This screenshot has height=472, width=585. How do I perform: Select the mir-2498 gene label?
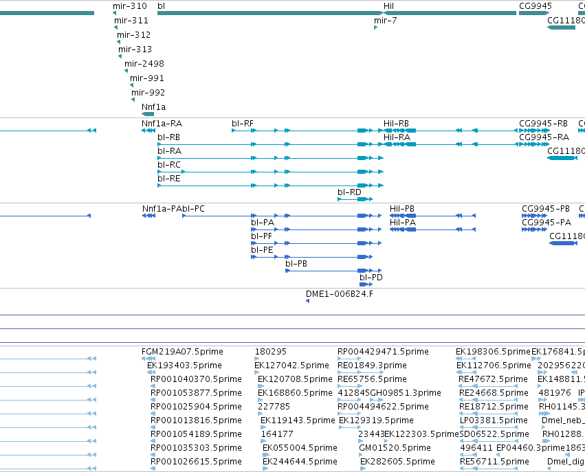click(x=144, y=64)
